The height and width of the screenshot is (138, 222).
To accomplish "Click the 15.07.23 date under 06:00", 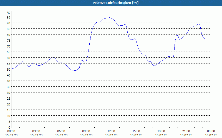I will (61, 135).
